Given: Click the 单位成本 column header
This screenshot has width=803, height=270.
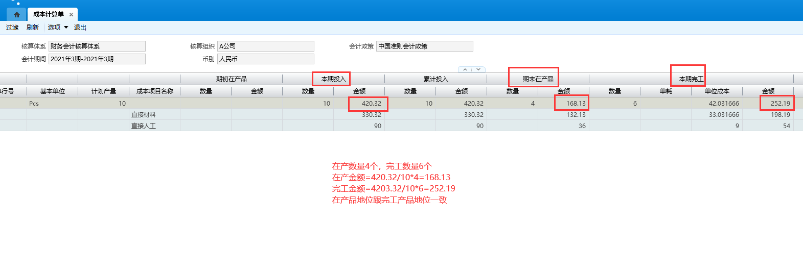Looking at the screenshot, I should 717,91.
